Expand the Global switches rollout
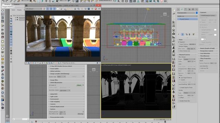 pyautogui.click(x=67, y=71)
